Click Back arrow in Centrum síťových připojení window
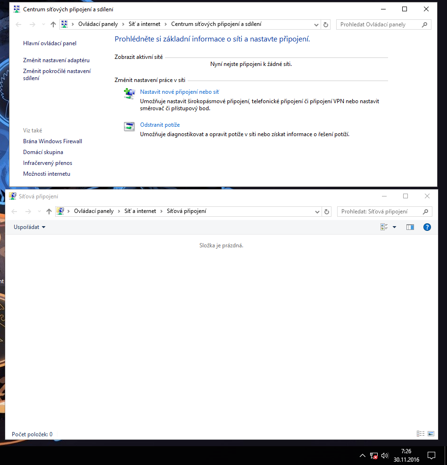447x465 pixels. pyautogui.click(x=18, y=24)
